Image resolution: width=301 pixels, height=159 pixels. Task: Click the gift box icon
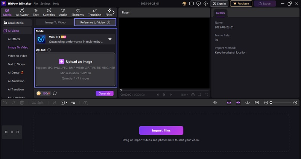[x=184, y=3]
